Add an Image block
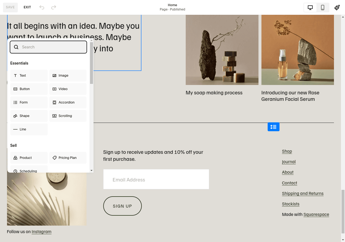The width and height of the screenshot is (345, 242). pyautogui.click(x=68, y=76)
